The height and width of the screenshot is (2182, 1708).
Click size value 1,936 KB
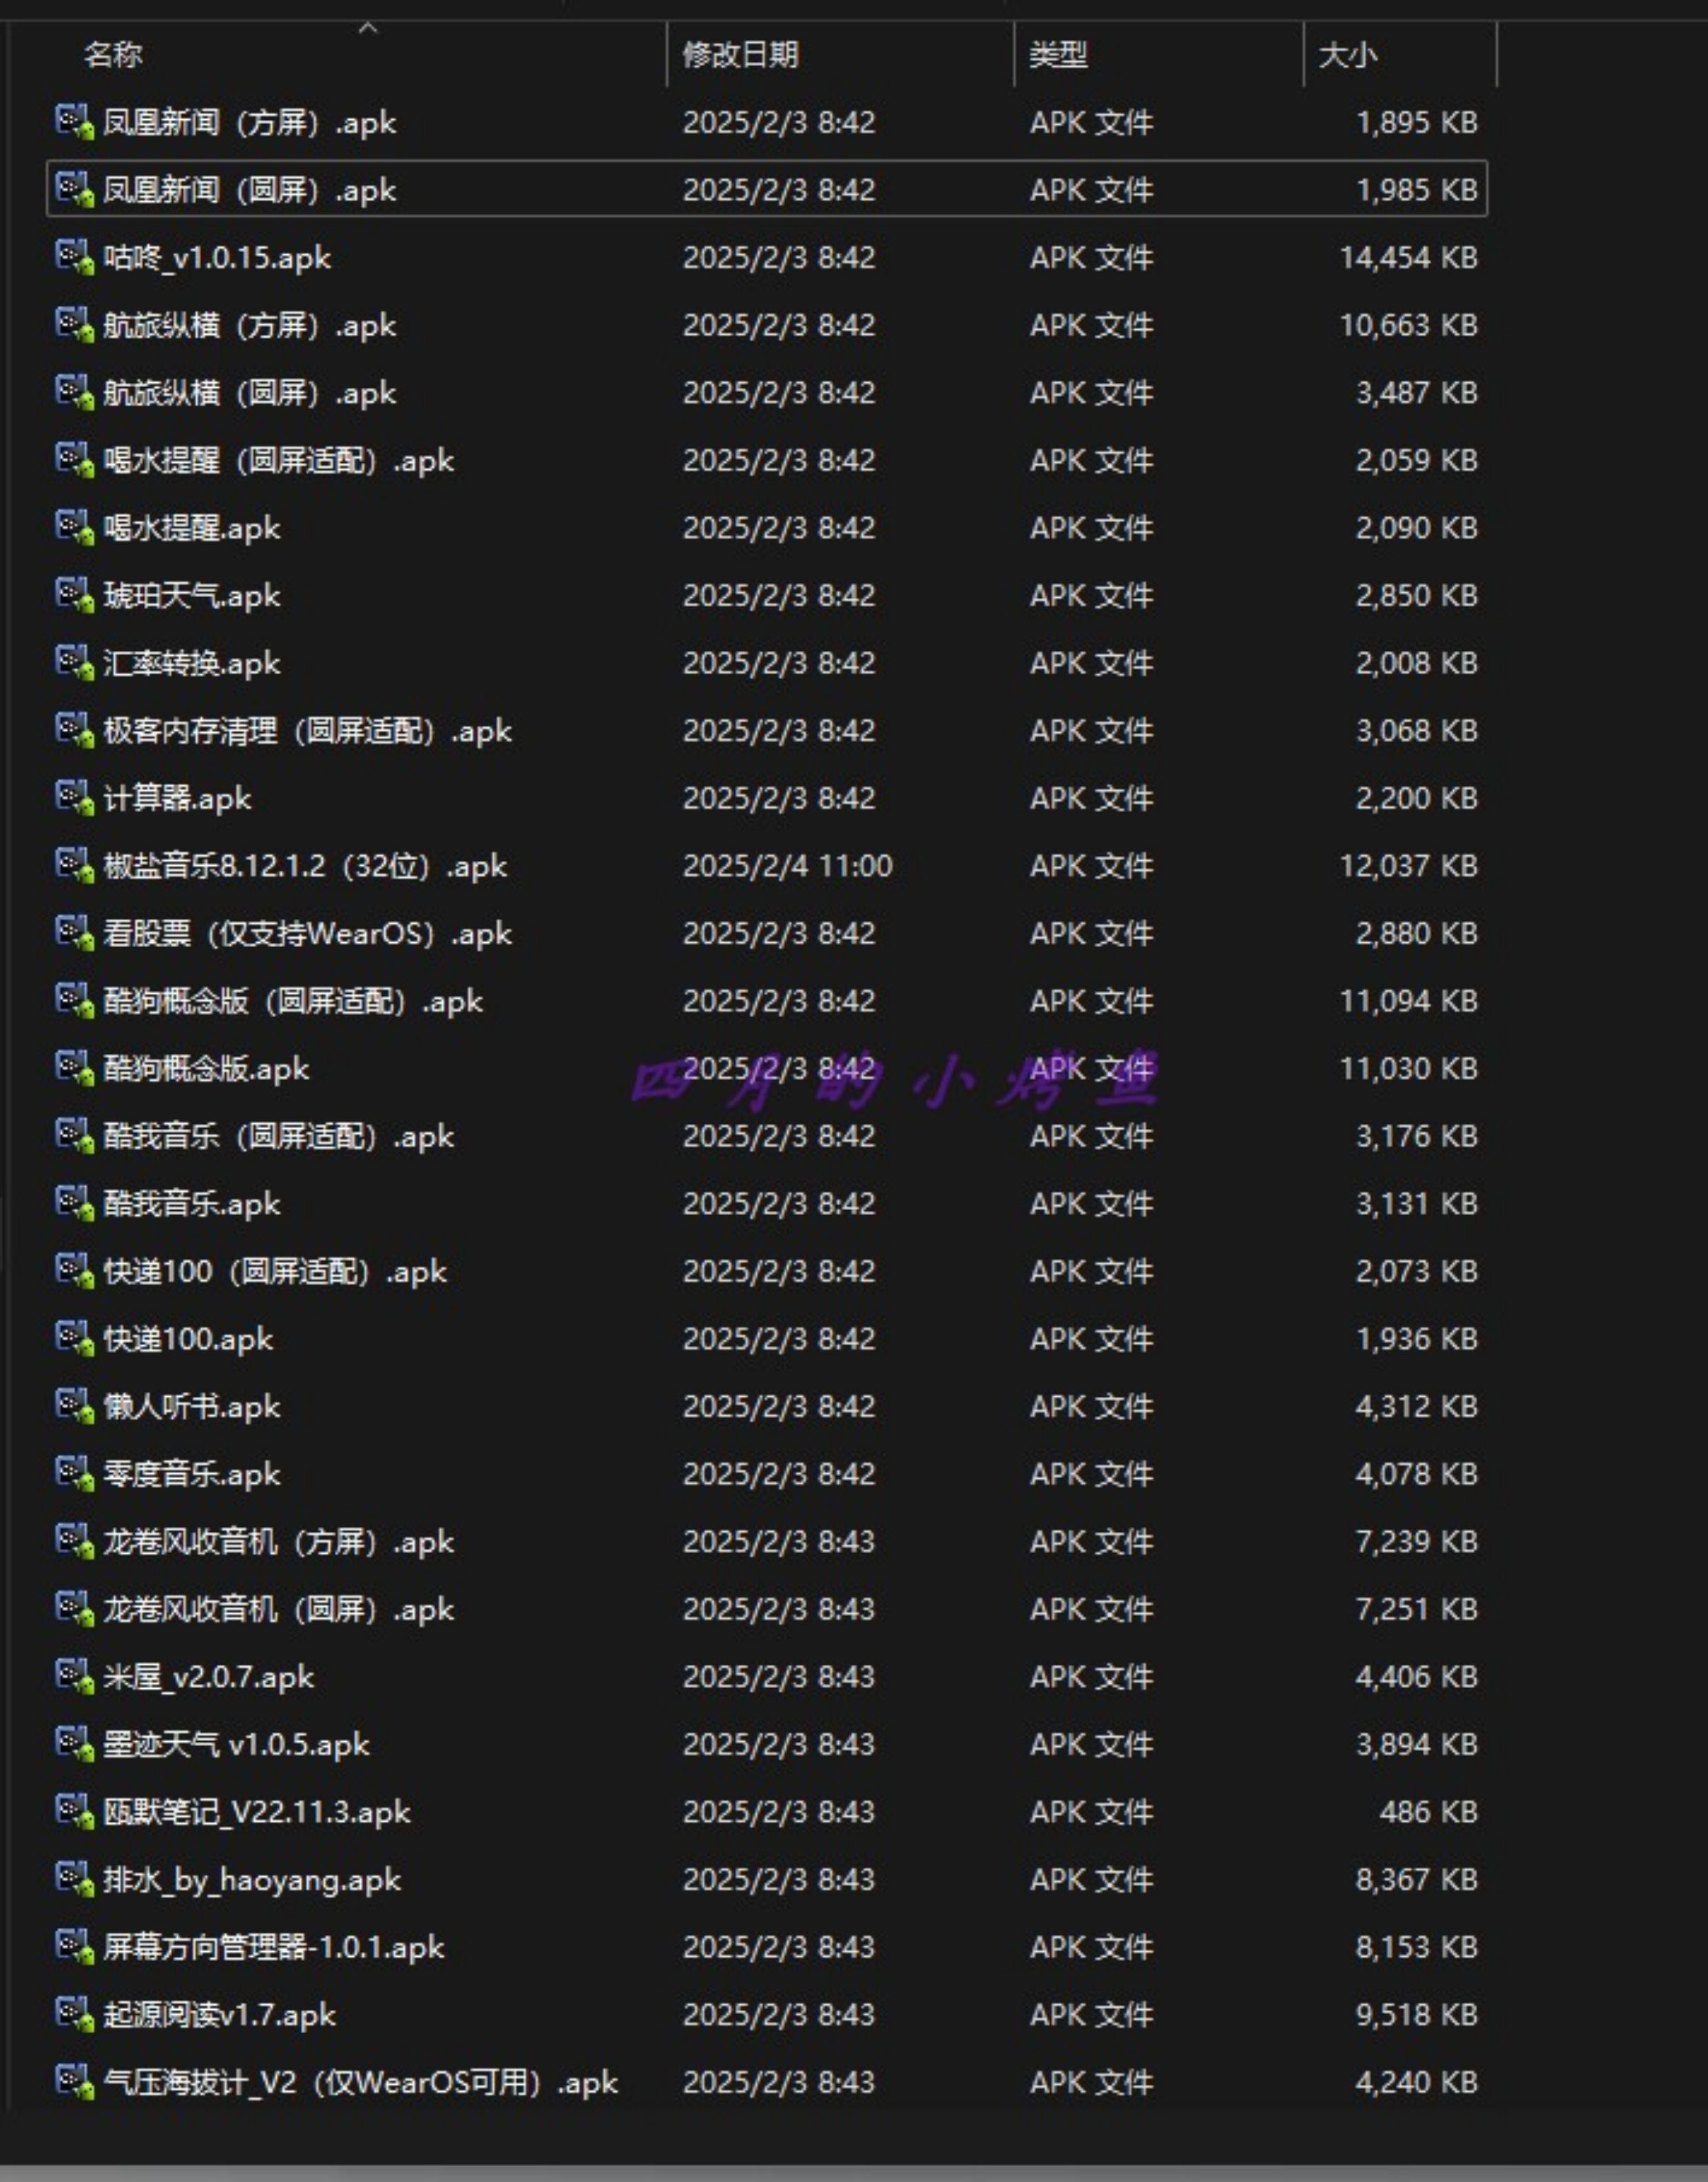click(1417, 1338)
